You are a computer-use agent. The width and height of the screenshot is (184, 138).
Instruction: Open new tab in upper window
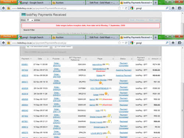[156, 3]
